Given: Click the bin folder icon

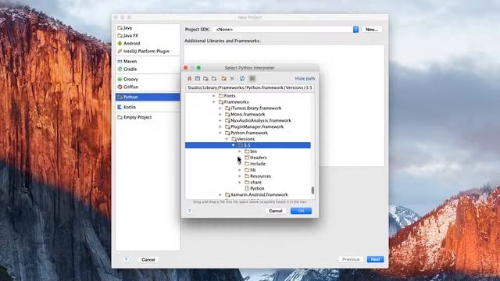Looking at the screenshot, I should 247,151.
